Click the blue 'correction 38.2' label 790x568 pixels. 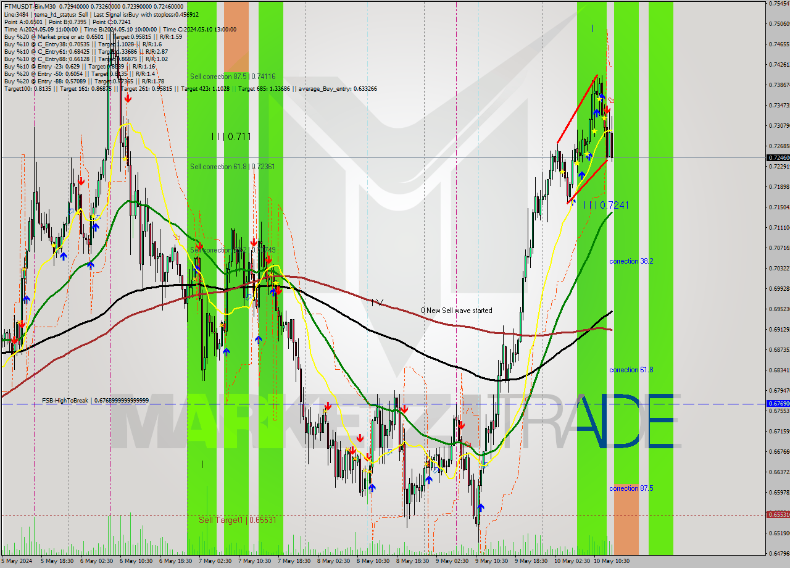631,261
